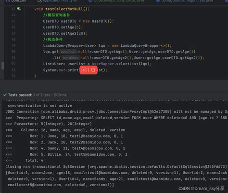Click the left scrollbar handle beside line 52
This screenshot has width=228, height=193.
coord(2,66)
